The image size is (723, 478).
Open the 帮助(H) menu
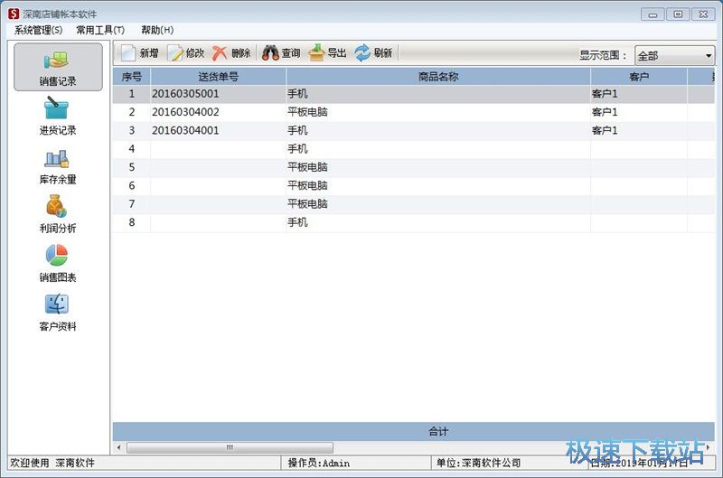point(157,31)
